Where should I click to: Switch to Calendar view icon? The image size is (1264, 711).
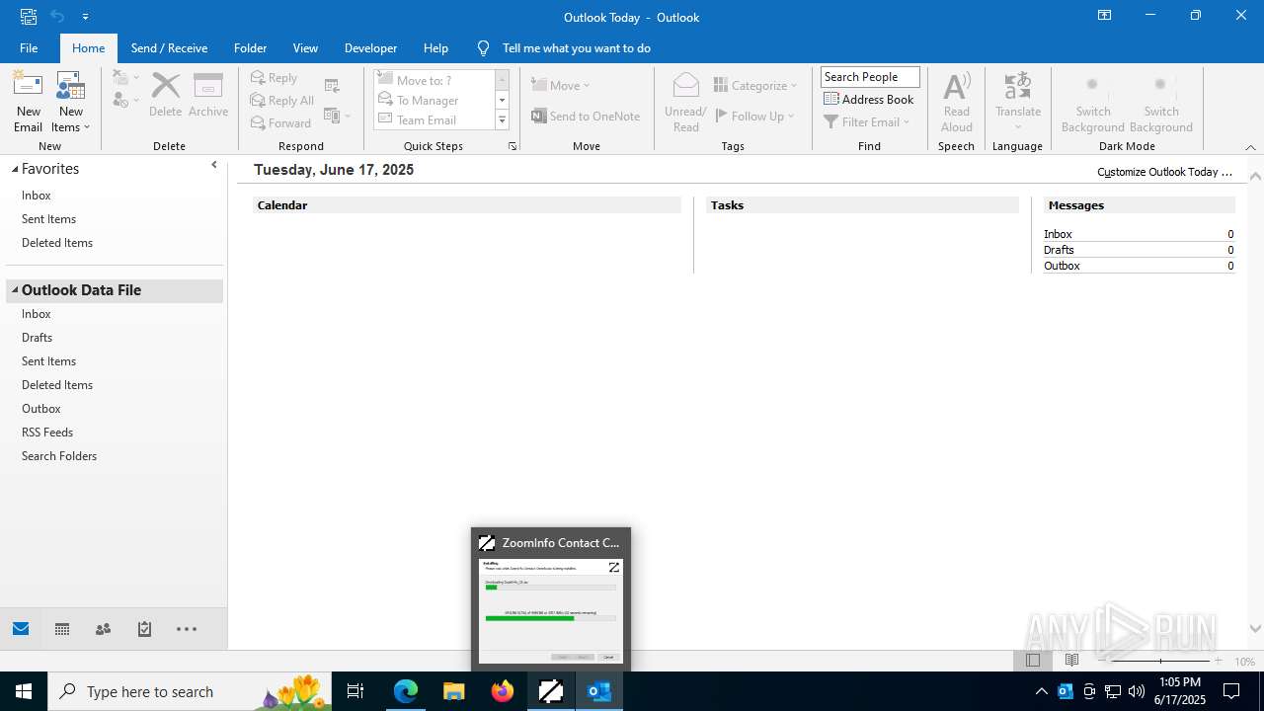coord(62,629)
